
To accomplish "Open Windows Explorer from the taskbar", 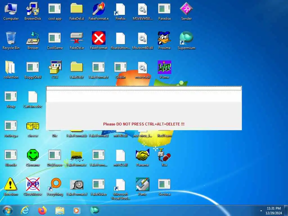I will click(60, 211).
